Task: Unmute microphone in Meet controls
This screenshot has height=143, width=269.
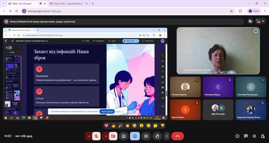Action: click(97, 136)
